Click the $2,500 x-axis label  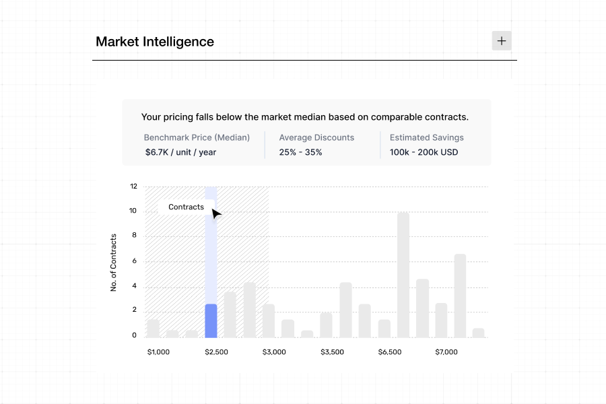[x=216, y=352]
